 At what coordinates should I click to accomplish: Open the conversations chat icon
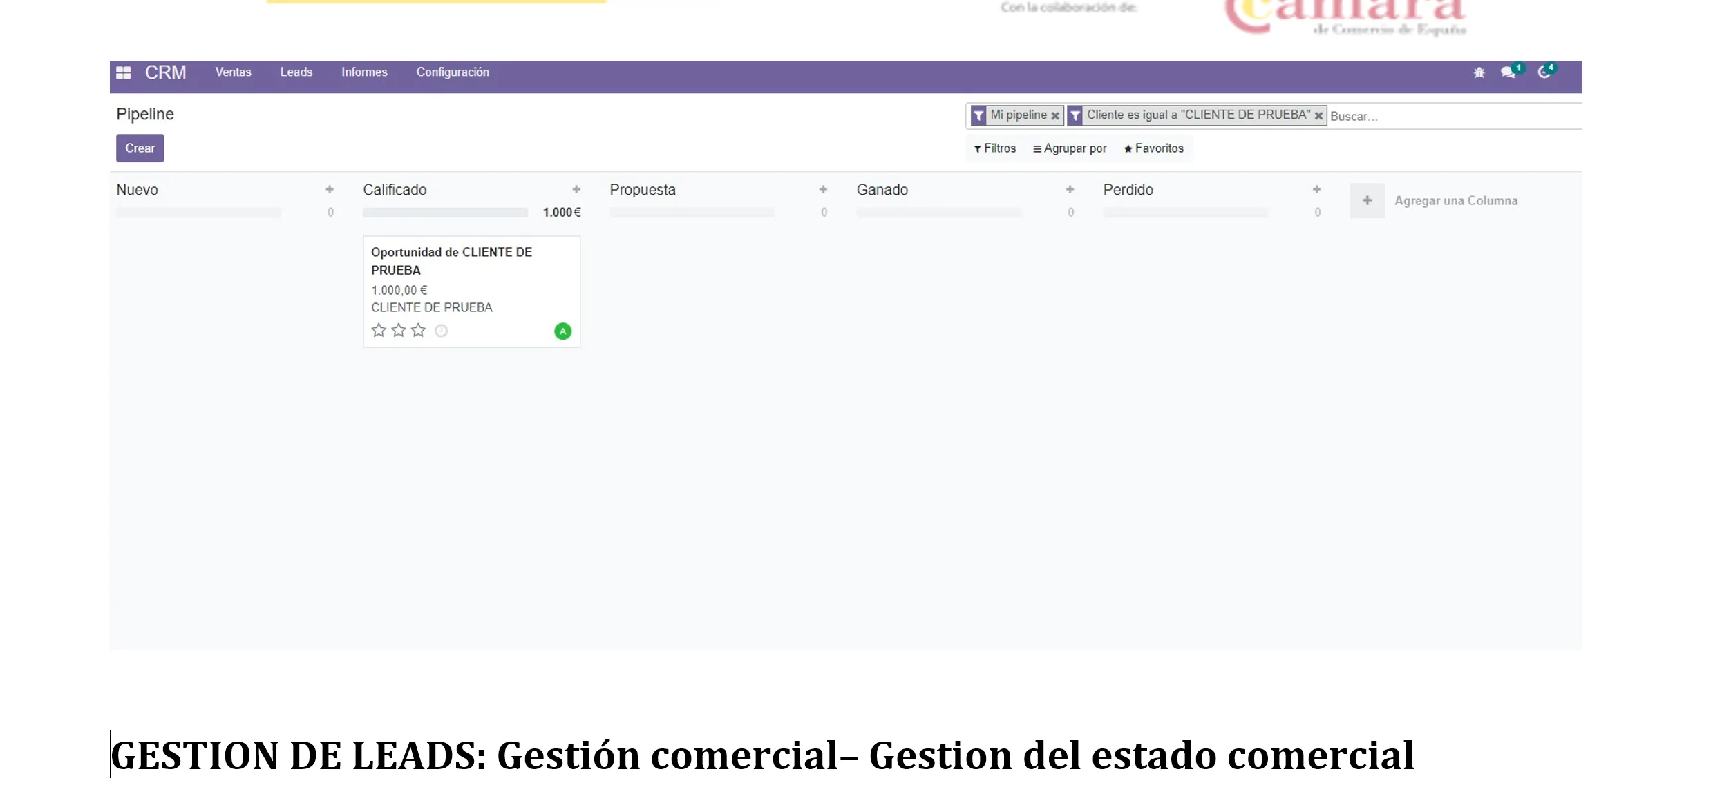click(x=1508, y=72)
